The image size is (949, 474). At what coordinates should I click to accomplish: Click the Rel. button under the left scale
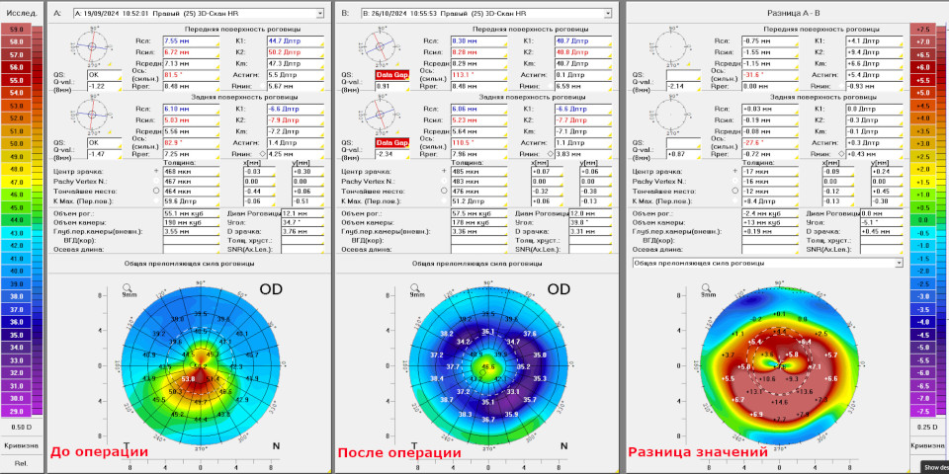coord(23,464)
